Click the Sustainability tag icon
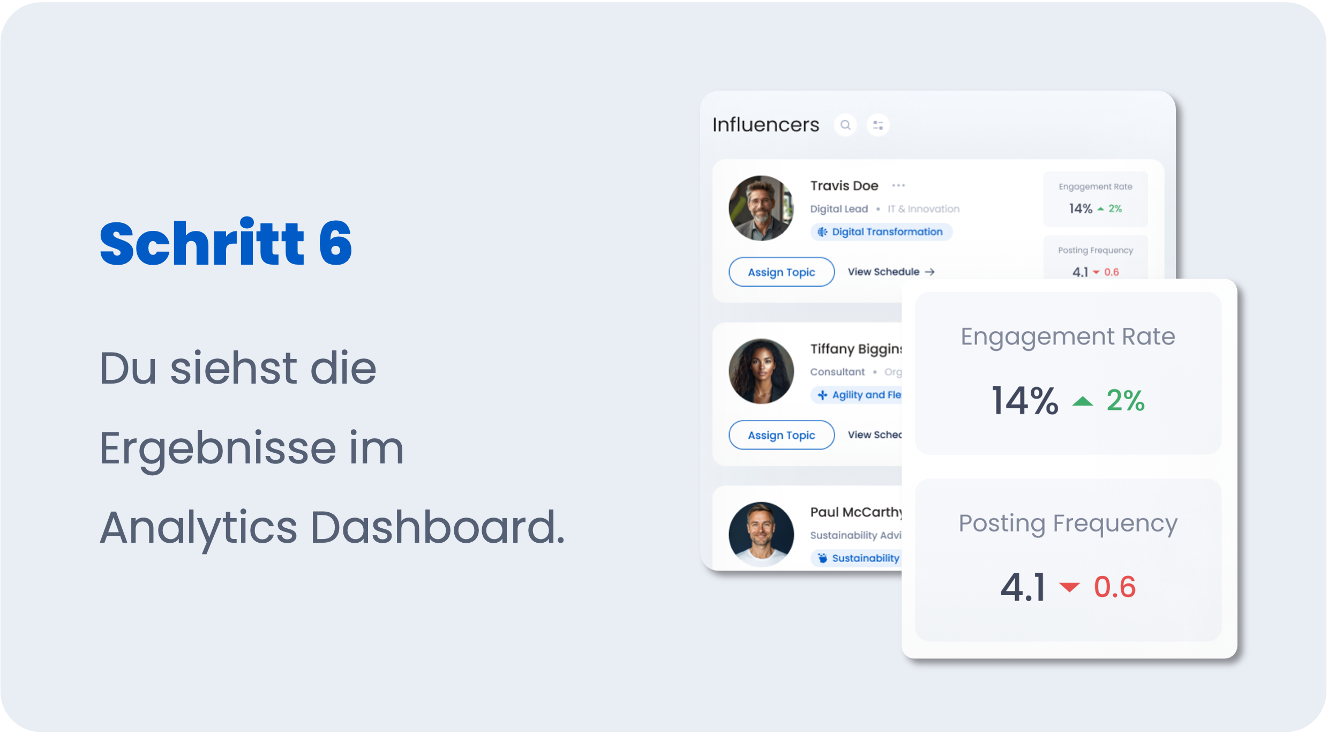The image size is (1328, 734). tap(822, 558)
